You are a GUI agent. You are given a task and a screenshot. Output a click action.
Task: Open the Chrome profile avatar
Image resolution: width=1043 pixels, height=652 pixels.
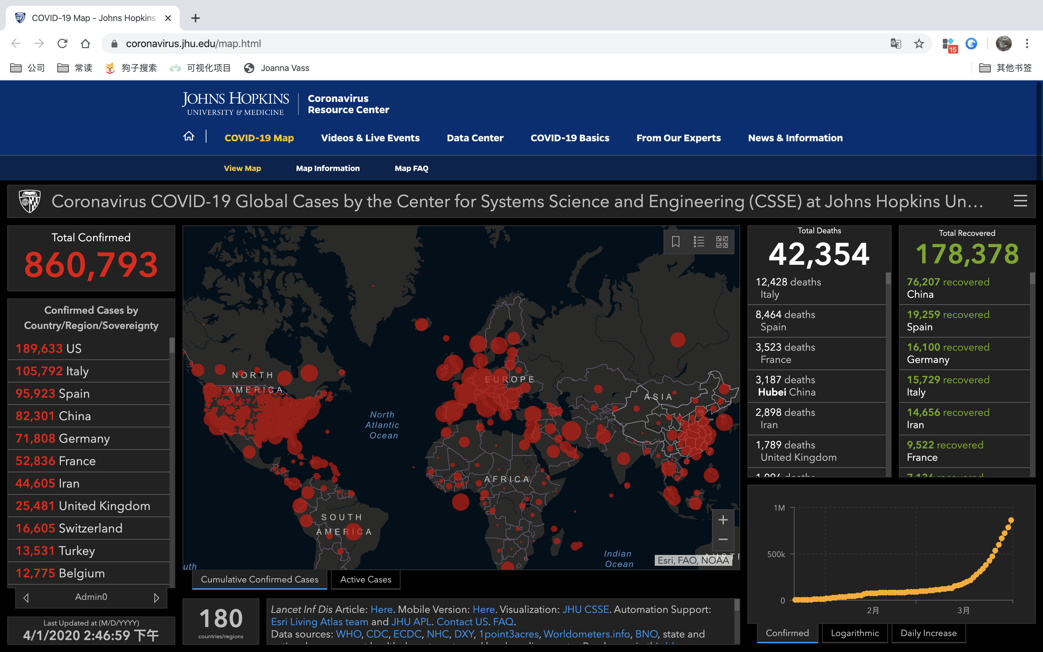[1004, 43]
